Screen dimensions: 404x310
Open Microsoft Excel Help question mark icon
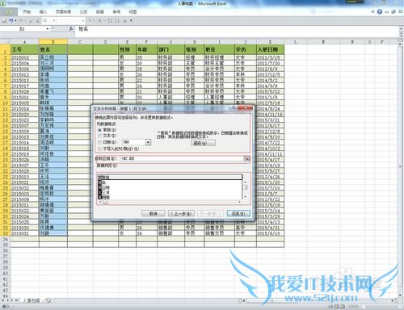(380, 11)
